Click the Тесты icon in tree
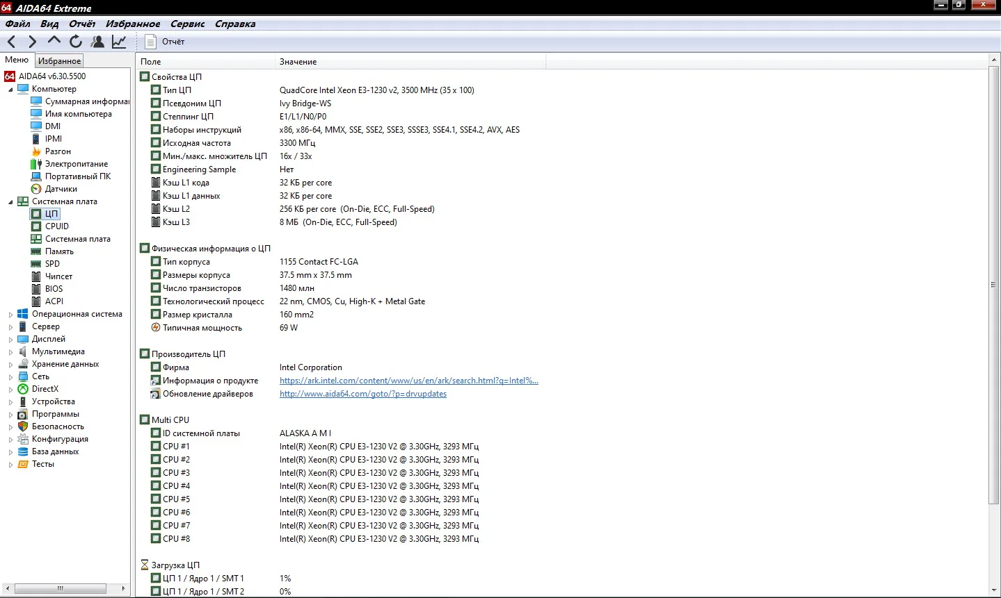The image size is (1001, 598). (23, 464)
